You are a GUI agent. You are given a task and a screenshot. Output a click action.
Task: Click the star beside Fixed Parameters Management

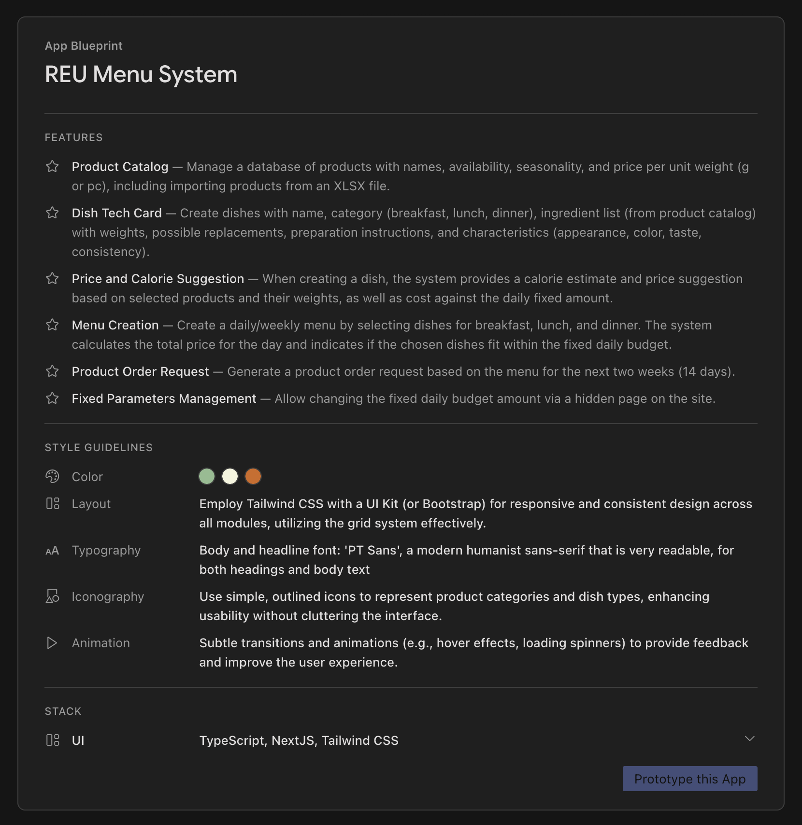(52, 398)
